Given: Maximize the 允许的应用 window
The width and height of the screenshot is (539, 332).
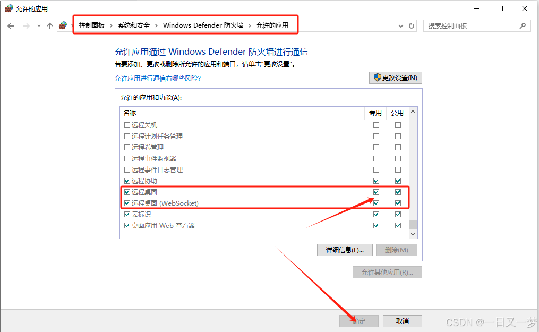Looking at the screenshot, I should pos(500,8).
